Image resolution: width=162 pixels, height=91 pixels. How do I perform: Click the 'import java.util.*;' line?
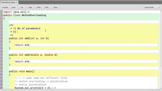point(17,12)
